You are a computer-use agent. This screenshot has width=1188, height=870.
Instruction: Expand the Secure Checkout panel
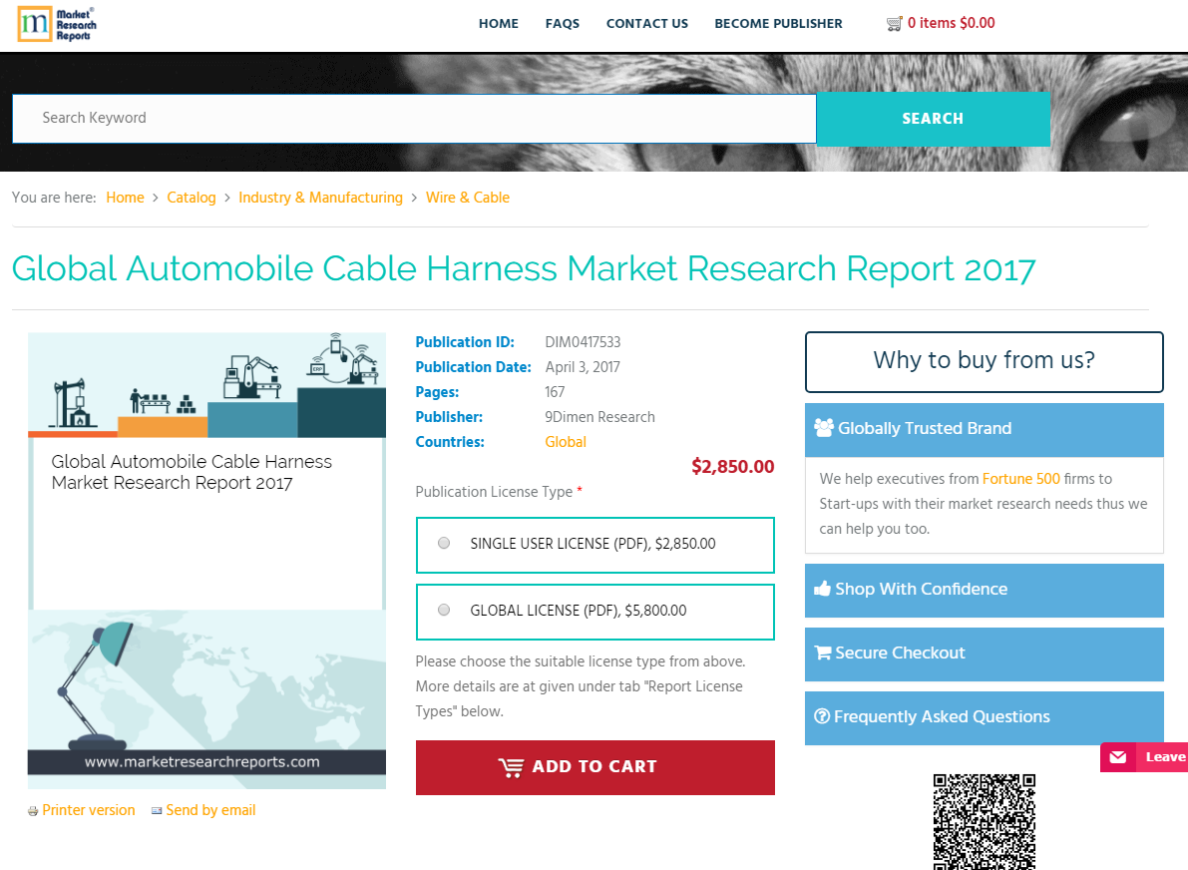(x=984, y=653)
